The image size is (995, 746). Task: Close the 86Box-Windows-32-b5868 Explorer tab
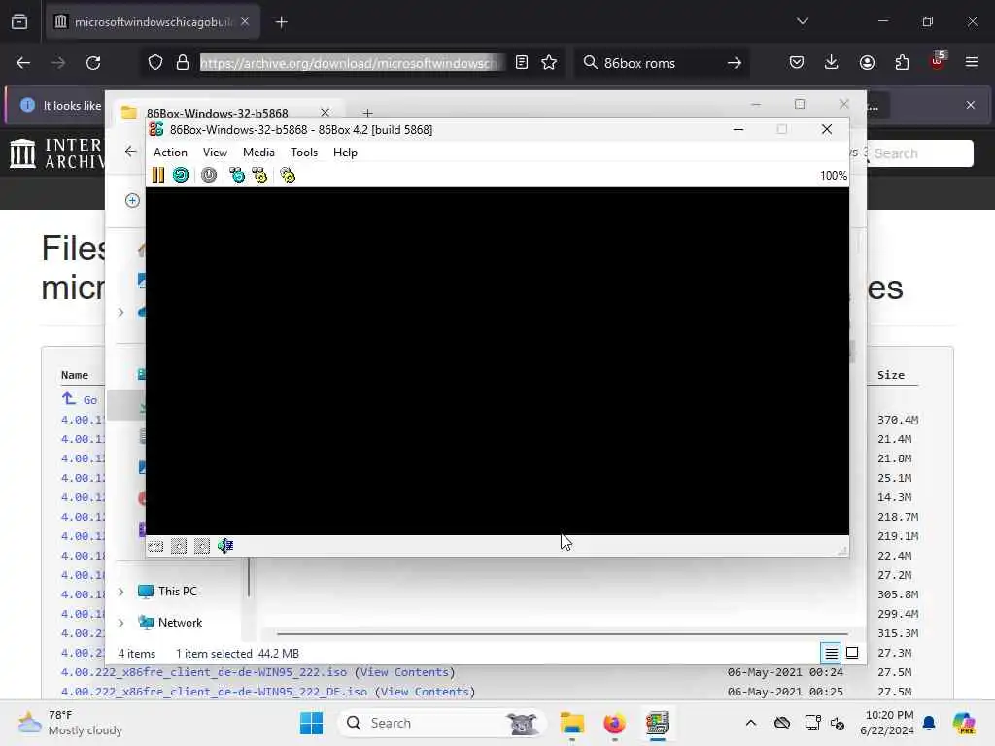[325, 113]
